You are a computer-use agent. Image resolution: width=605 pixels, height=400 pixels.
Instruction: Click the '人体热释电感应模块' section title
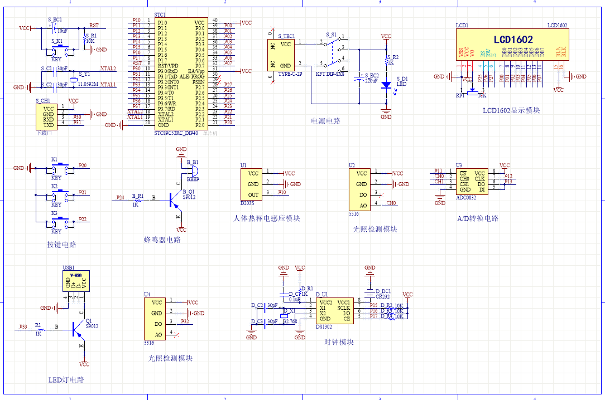pos(267,218)
